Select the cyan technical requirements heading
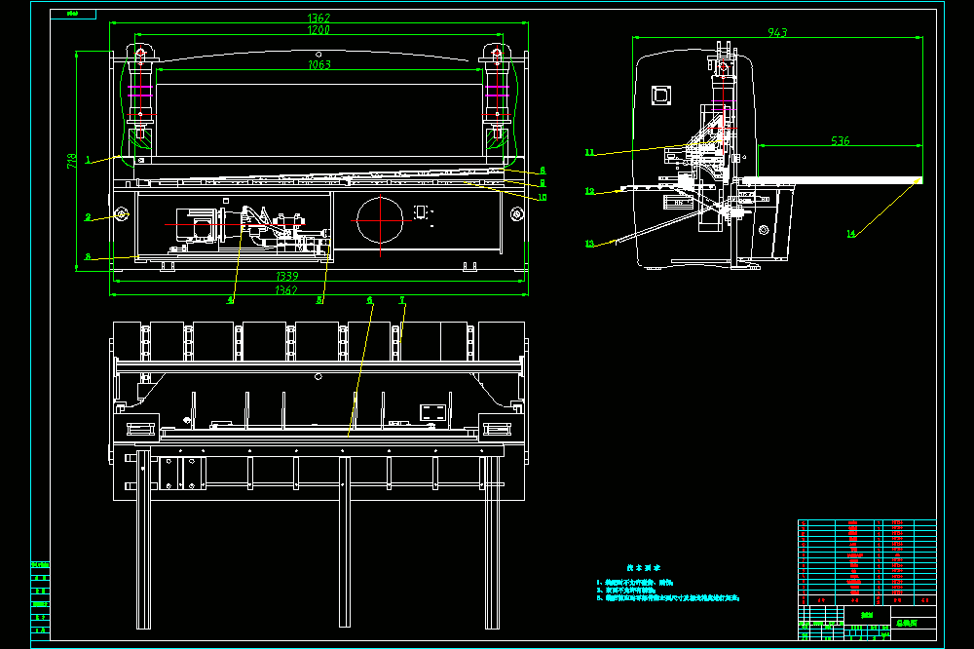The image size is (974, 649). click(x=644, y=567)
